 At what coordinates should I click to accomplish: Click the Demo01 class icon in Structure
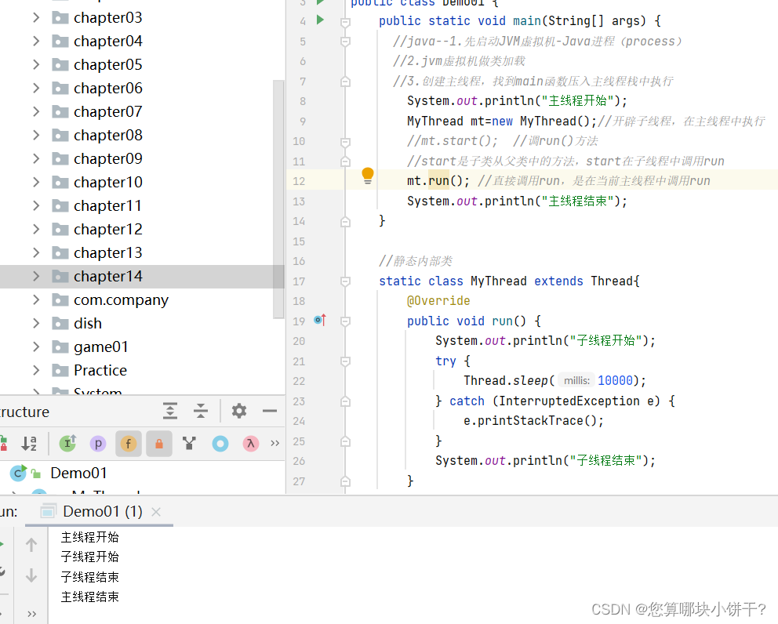(x=16, y=473)
